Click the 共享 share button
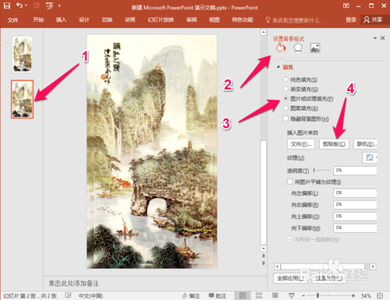 (x=373, y=19)
